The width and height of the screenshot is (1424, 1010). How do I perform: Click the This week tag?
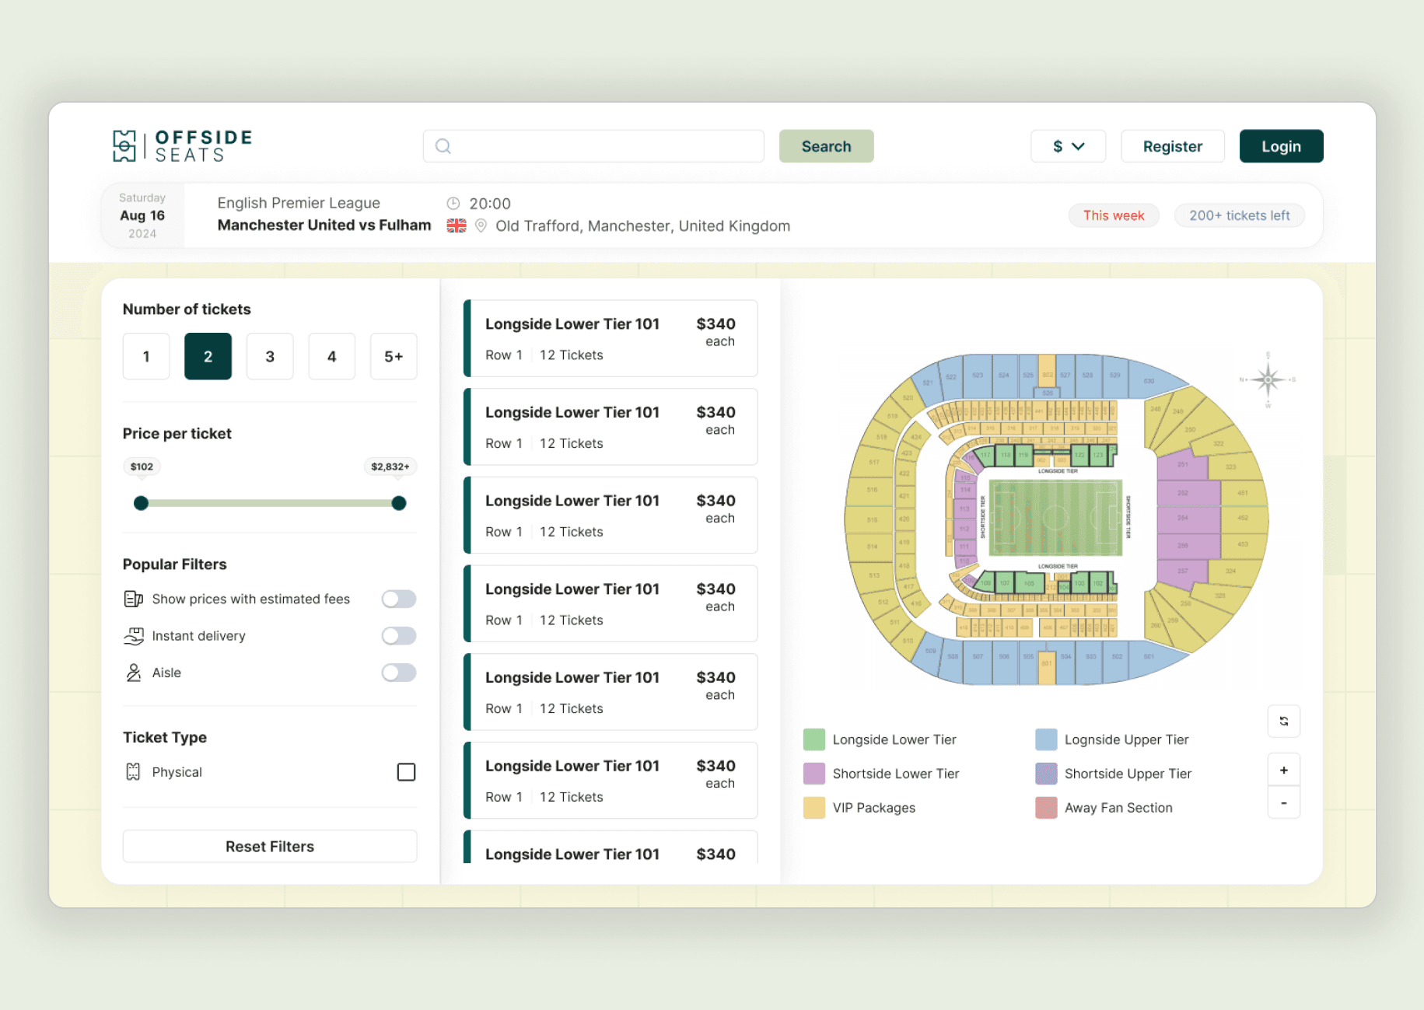[x=1114, y=215]
